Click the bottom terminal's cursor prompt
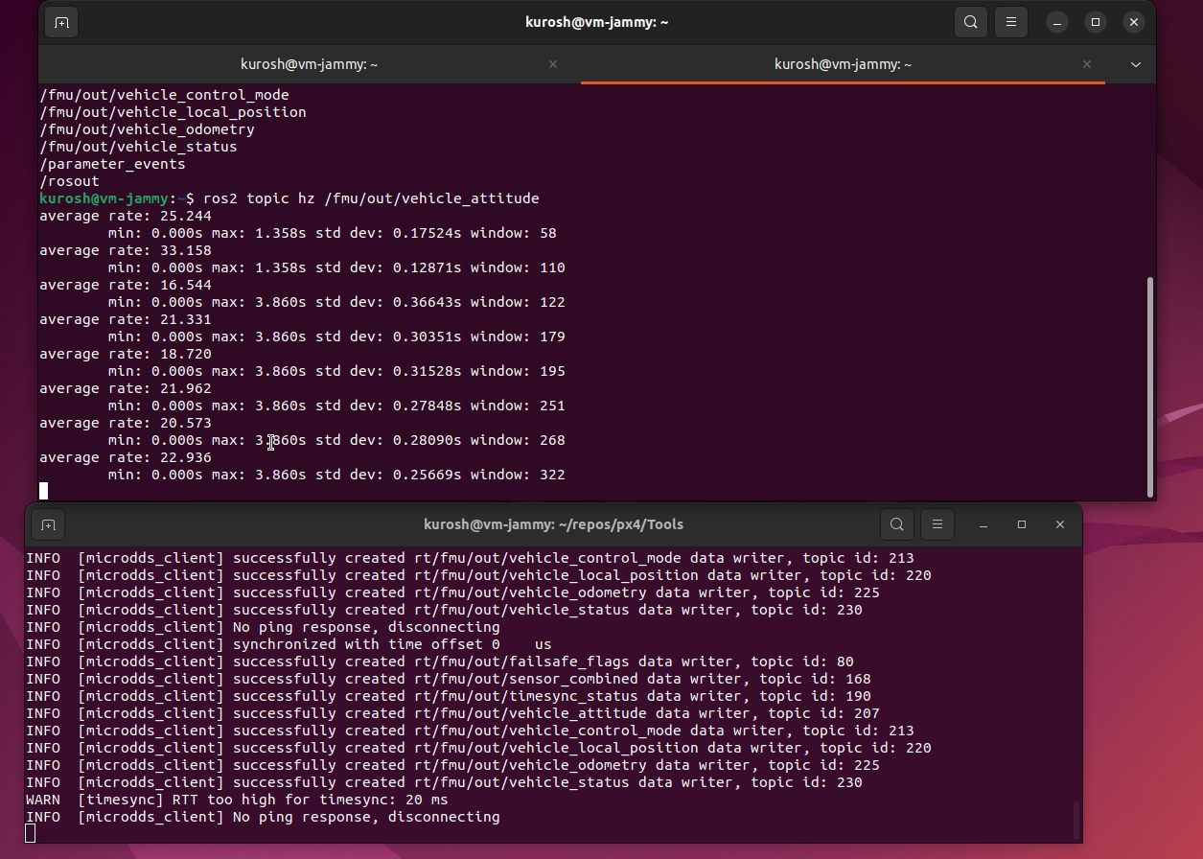 (31, 834)
